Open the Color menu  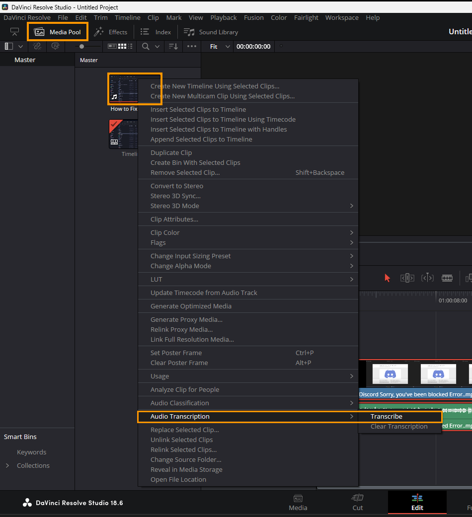pos(279,17)
